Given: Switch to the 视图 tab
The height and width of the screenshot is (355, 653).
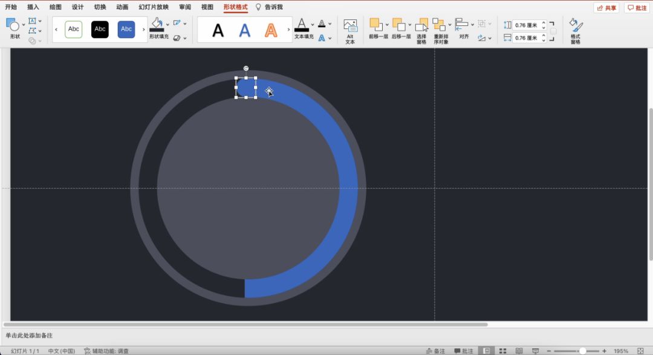Looking at the screenshot, I should click(207, 7).
